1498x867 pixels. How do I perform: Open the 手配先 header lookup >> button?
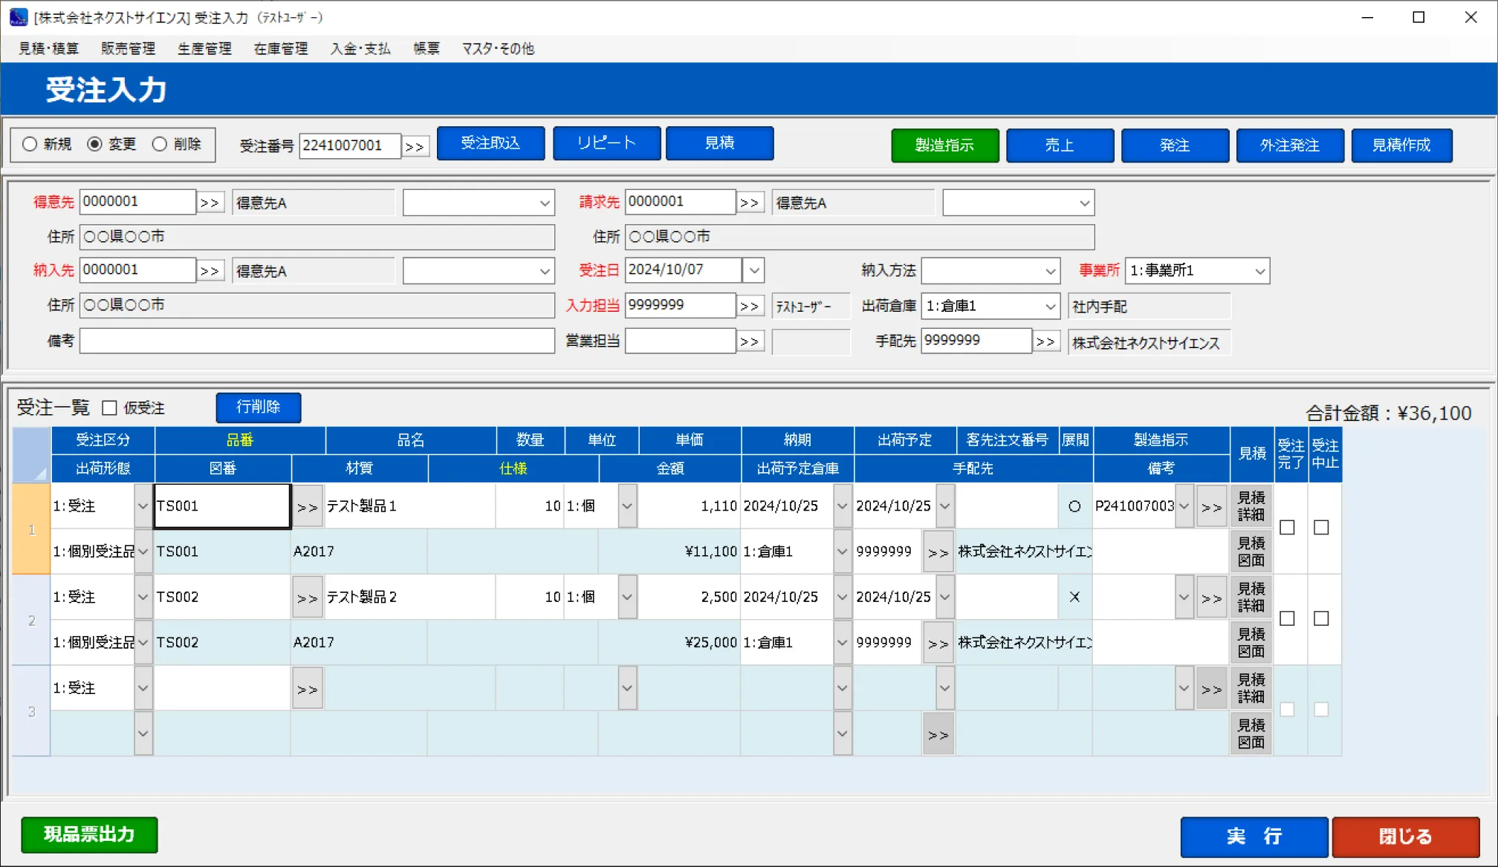pos(1045,341)
